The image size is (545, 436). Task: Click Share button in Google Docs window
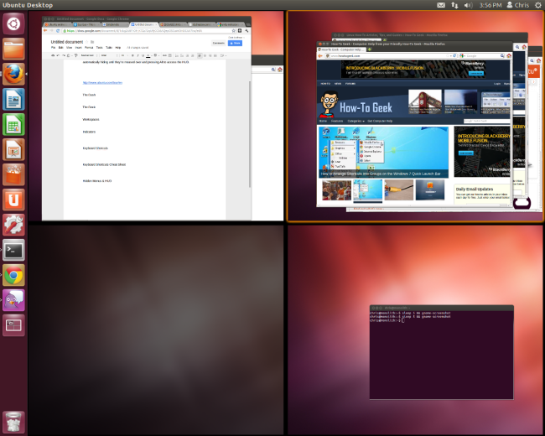235,43
